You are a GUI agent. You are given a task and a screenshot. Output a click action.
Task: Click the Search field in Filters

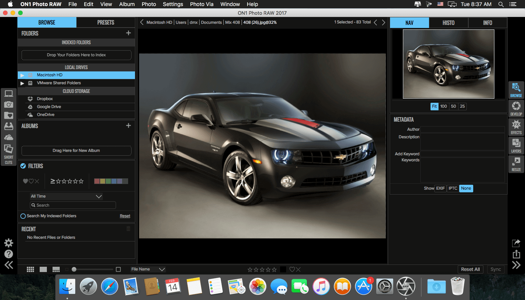click(x=73, y=205)
